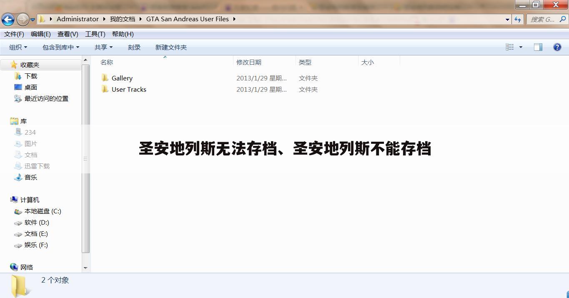Open the 文件(F) menu
Image resolution: width=569 pixels, height=298 pixels.
[14, 34]
